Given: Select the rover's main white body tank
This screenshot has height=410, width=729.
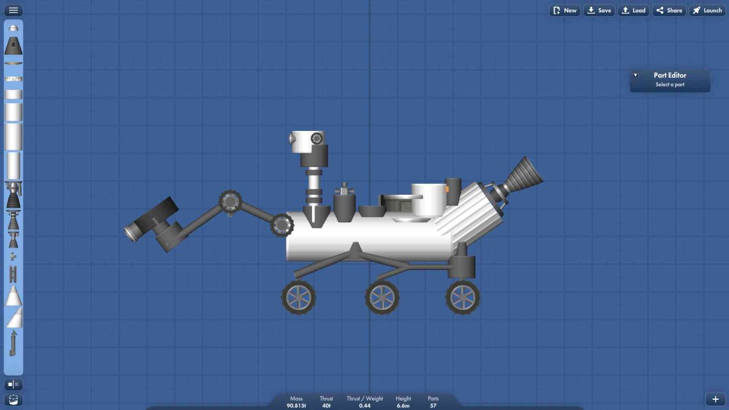Looking at the screenshot, I should tap(369, 236).
